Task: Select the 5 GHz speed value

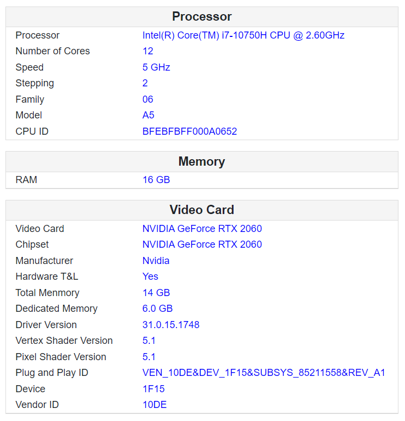Action: coord(156,67)
